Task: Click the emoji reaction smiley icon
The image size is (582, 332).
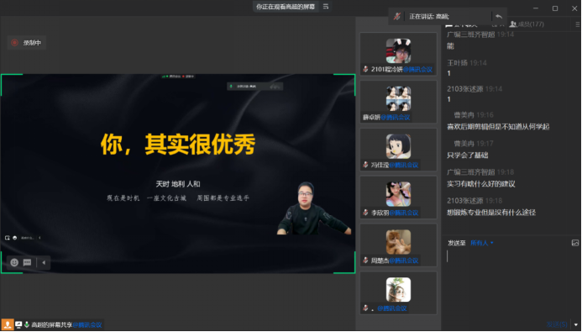Action: (14, 262)
